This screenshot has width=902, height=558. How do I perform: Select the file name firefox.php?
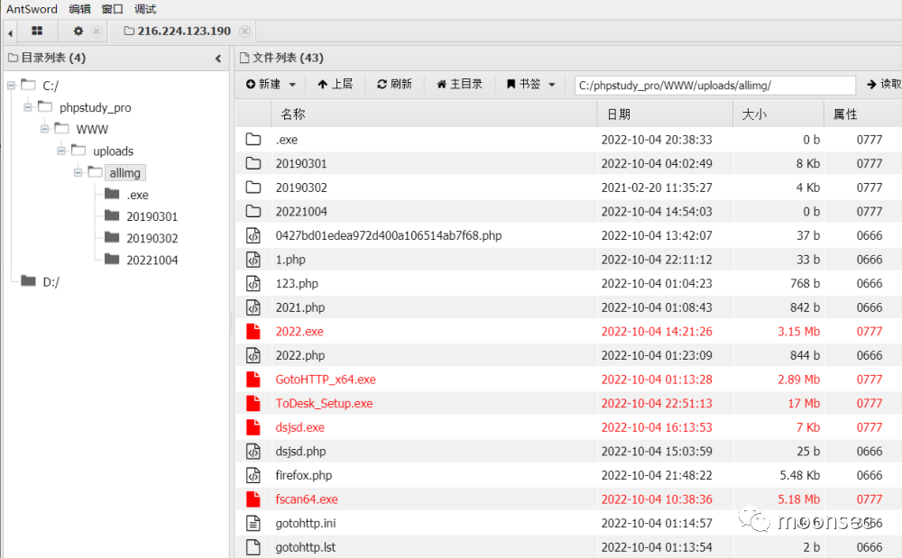[304, 475]
